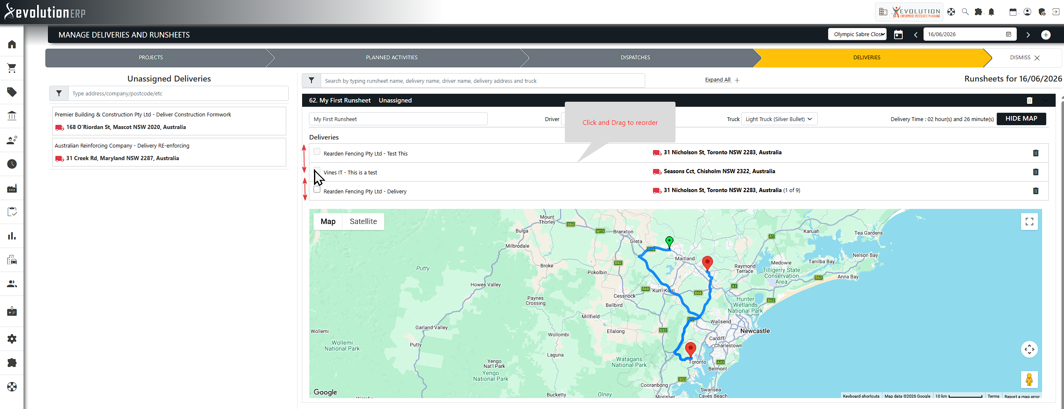This screenshot has height=409, width=1064.
Task: Open the lifebuoy help sidebar icon
Action: 12,387
